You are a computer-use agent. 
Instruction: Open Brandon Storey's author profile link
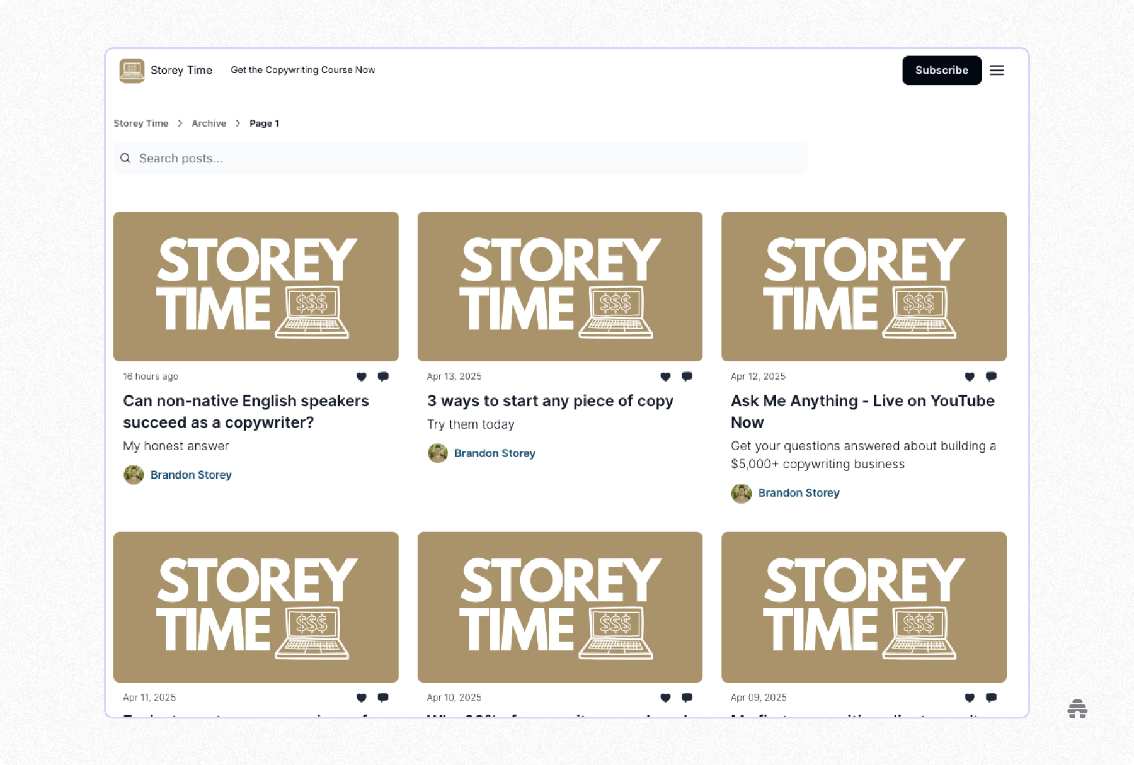pos(191,475)
